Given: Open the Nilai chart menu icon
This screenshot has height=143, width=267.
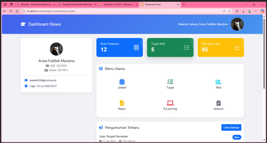Looking at the screenshot, I should [x=218, y=82].
